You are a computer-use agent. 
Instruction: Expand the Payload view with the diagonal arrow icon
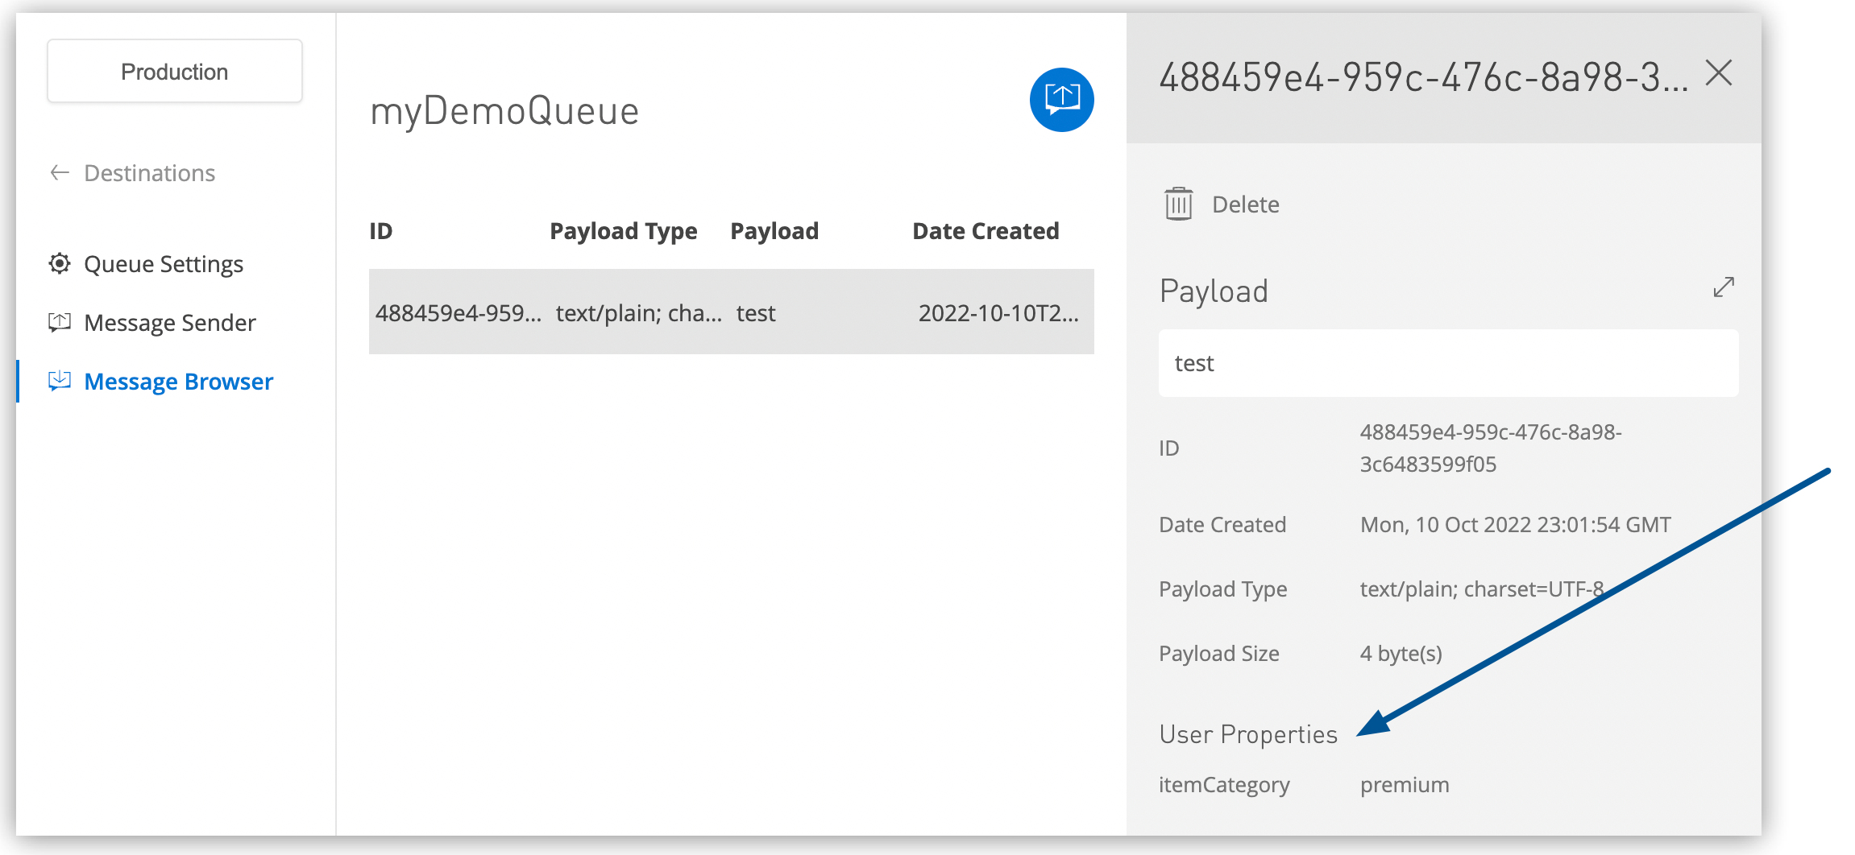tap(1723, 287)
